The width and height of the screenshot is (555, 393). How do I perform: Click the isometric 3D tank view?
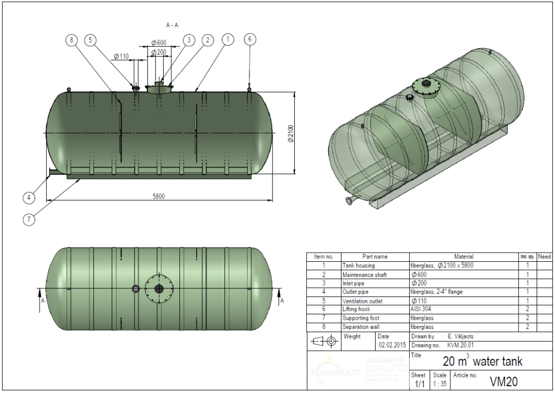click(428, 125)
